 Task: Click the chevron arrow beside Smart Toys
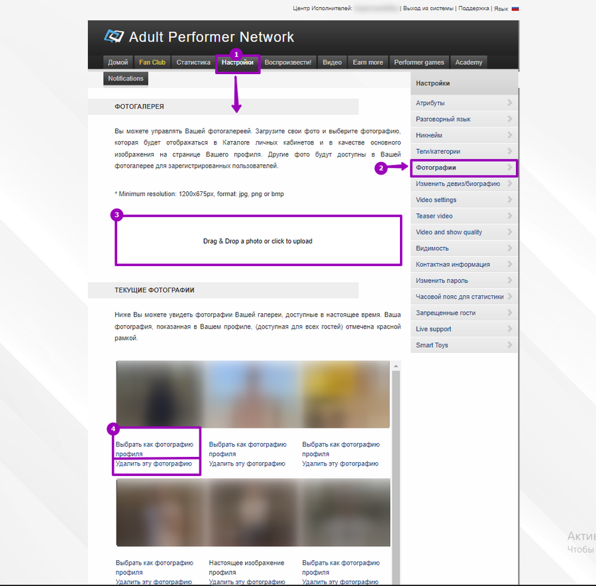pyautogui.click(x=509, y=345)
